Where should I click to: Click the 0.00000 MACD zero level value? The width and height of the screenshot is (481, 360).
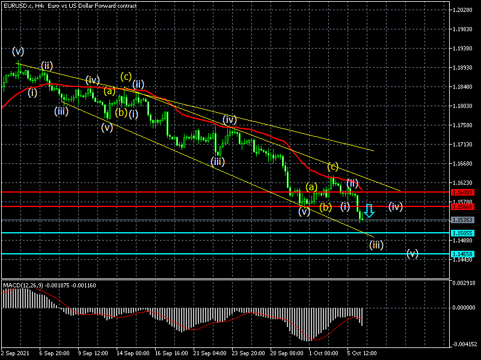pos(463,307)
